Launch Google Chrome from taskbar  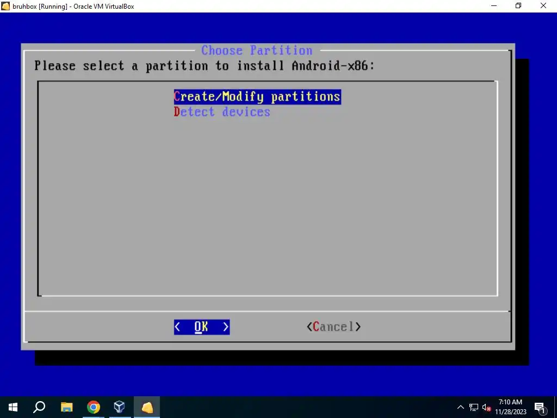coord(93,407)
